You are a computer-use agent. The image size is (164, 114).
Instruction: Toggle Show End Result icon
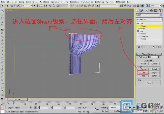point(144,47)
